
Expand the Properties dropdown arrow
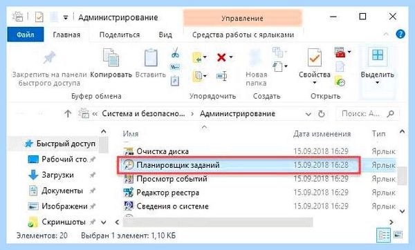tap(315, 83)
